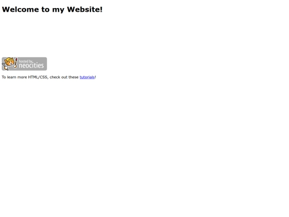Click the word "my" in the heading
The width and height of the screenshot is (289, 217).
coord(58,10)
